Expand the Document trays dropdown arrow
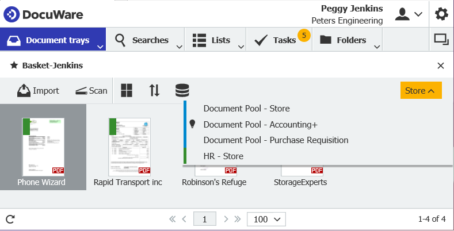 [x=100, y=46]
